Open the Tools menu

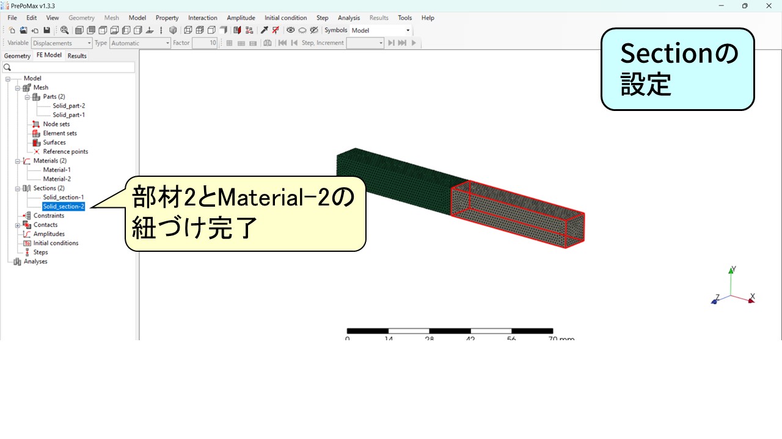pos(405,18)
